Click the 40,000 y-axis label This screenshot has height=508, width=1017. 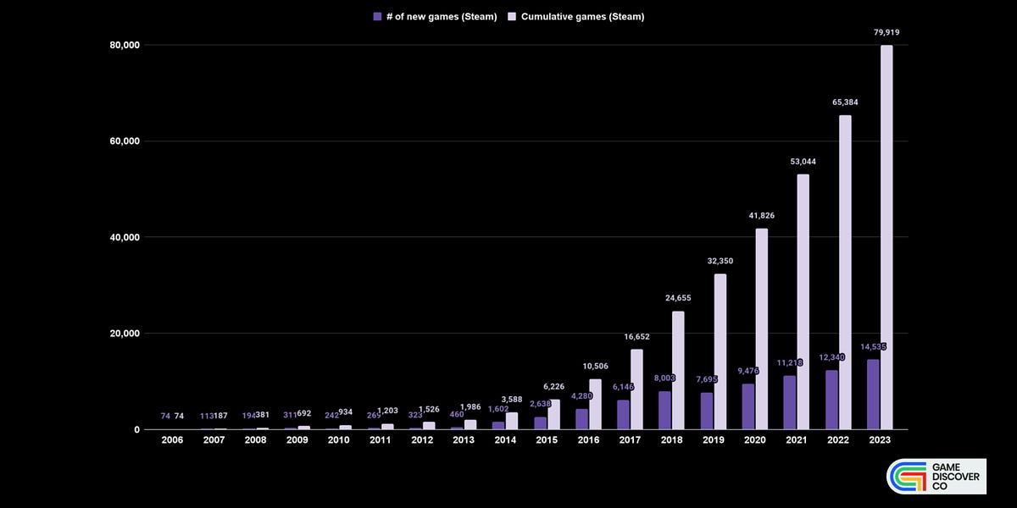125,237
